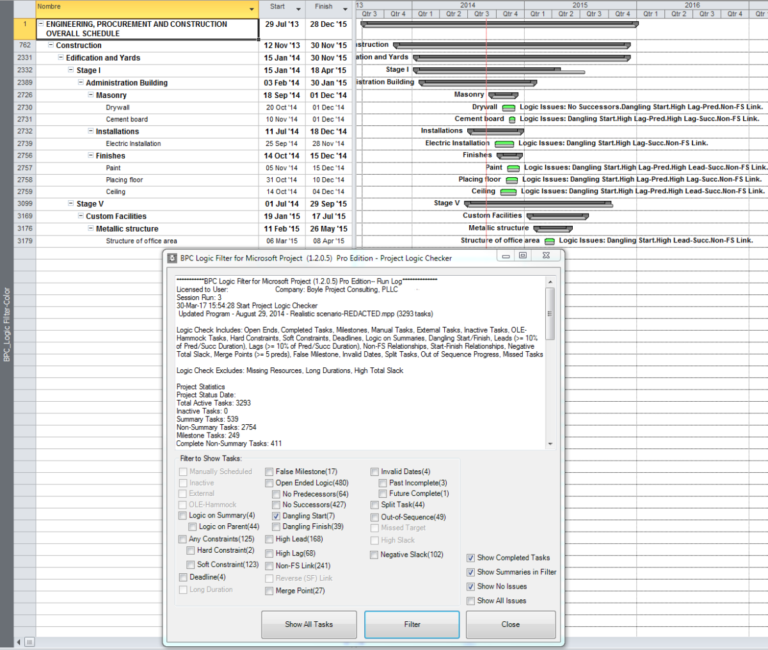Screen dimensions: 768x650
Task: Click the Show All Tasks button
Action: 308,624
